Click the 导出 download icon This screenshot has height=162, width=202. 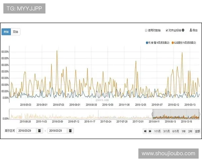[x=191, y=30]
